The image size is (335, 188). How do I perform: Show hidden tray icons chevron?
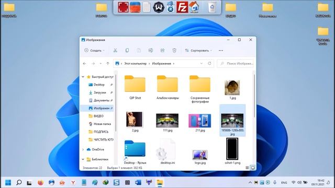[x=250, y=182]
